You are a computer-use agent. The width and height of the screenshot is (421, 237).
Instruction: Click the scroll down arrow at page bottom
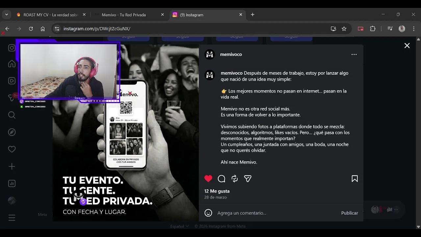click(418, 227)
